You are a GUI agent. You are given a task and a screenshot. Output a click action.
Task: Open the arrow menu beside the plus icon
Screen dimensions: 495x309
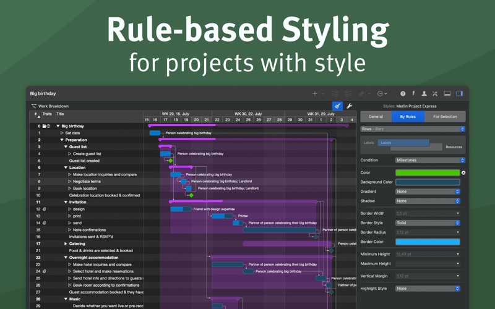[322, 94]
